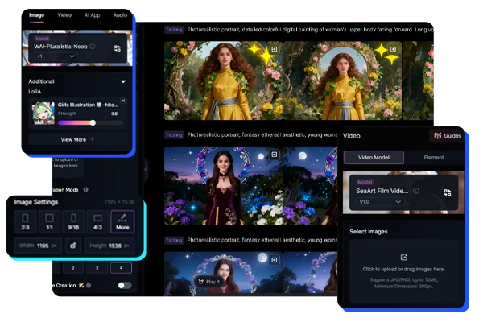Collapse the left sidebar arrow handle
This screenshot has height=322, width=483.
[x=146, y=170]
